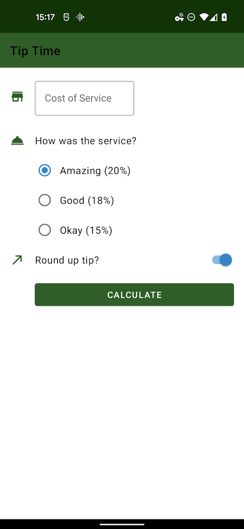The height and width of the screenshot is (529, 244).
Task: Click the Wi-Fi icon in the status bar
Action: point(203,17)
